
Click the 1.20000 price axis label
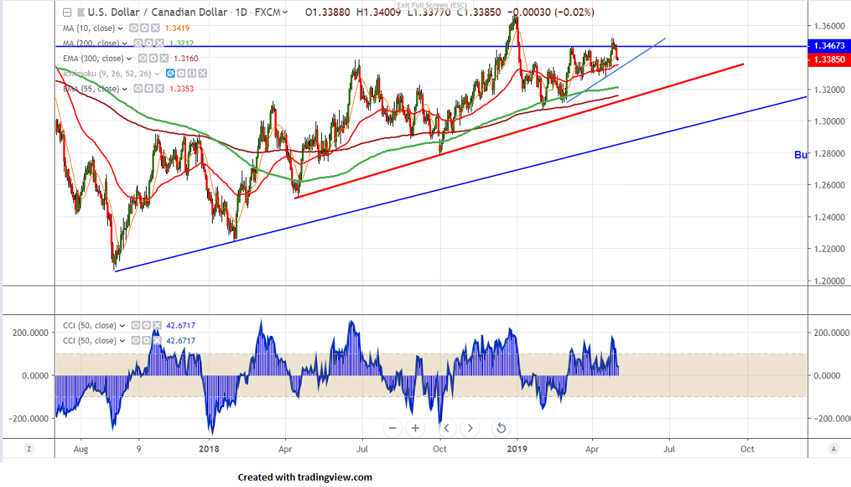click(x=829, y=281)
